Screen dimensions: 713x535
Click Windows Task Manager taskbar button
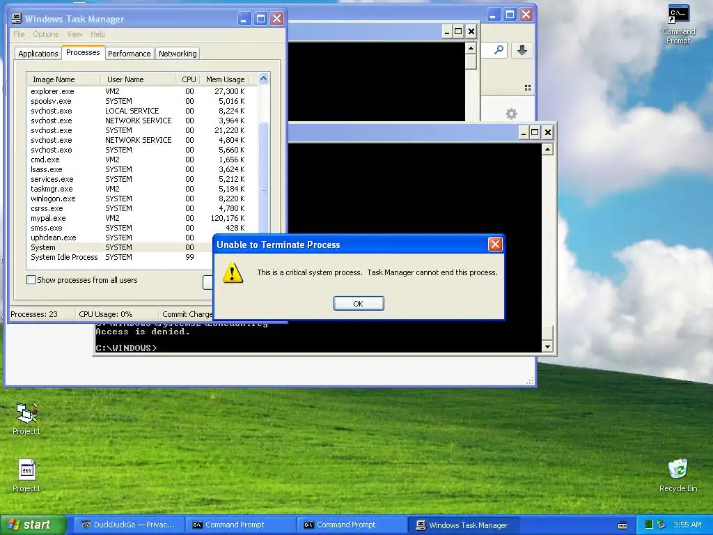coord(463,525)
